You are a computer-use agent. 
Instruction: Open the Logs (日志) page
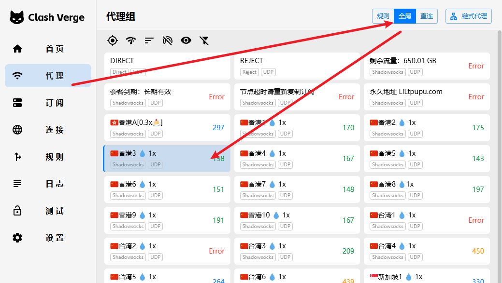pos(48,184)
